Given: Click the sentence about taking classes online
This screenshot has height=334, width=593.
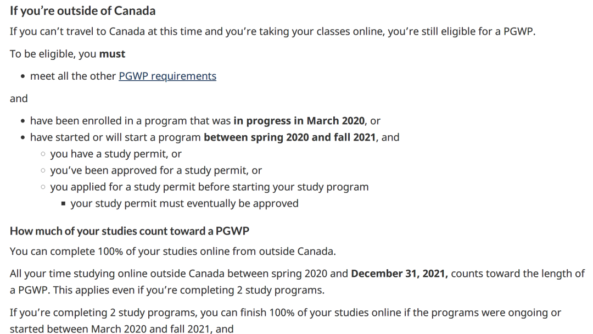Looking at the screenshot, I should point(273,31).
